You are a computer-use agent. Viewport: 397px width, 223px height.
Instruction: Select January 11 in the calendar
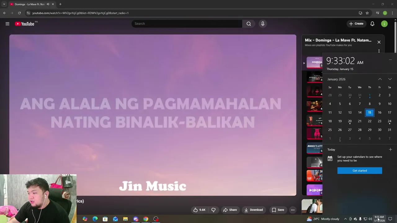coord(330,112)
